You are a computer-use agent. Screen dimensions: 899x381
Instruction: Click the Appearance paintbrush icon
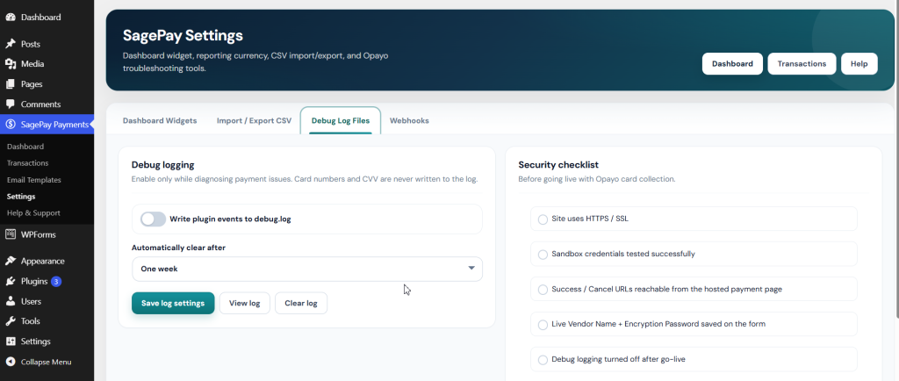click(x=11, y=262)
